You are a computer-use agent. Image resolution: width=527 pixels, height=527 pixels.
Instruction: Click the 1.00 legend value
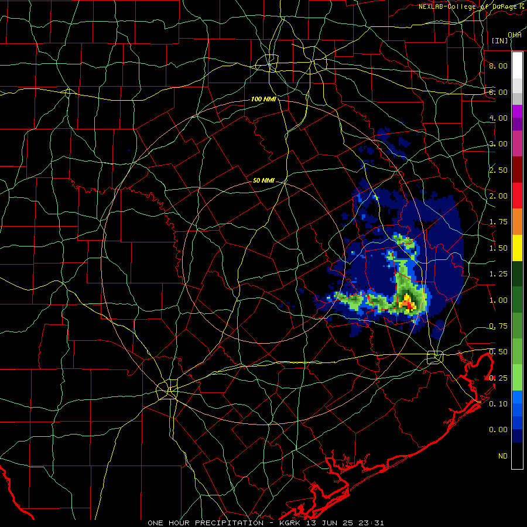click(498, 300)
